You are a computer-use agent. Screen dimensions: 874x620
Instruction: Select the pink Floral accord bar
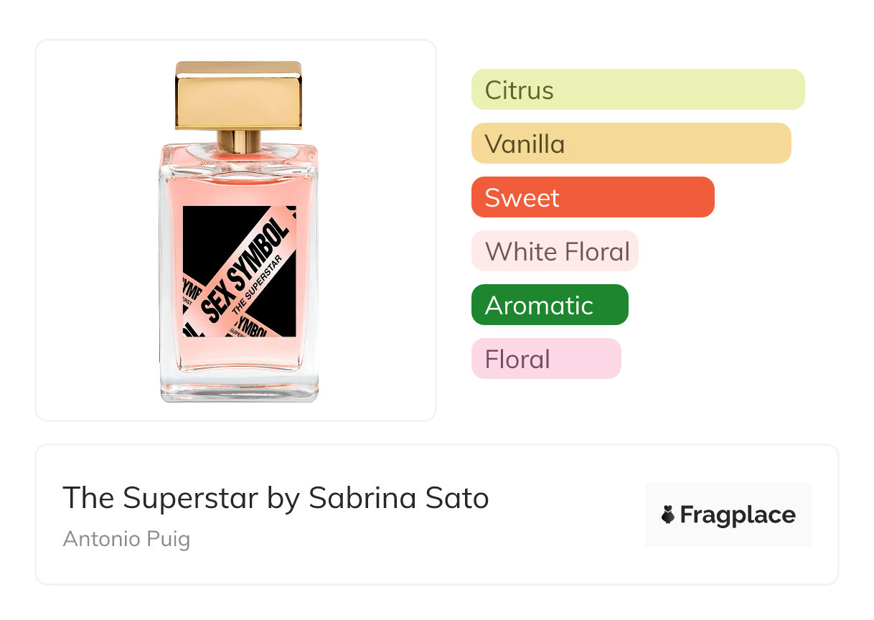(546, 359)
